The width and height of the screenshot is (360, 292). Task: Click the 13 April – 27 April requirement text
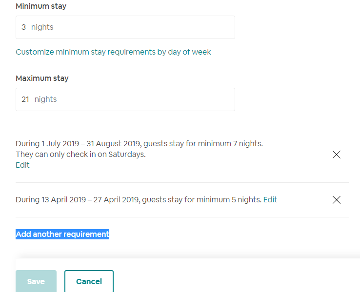(138, 200)
